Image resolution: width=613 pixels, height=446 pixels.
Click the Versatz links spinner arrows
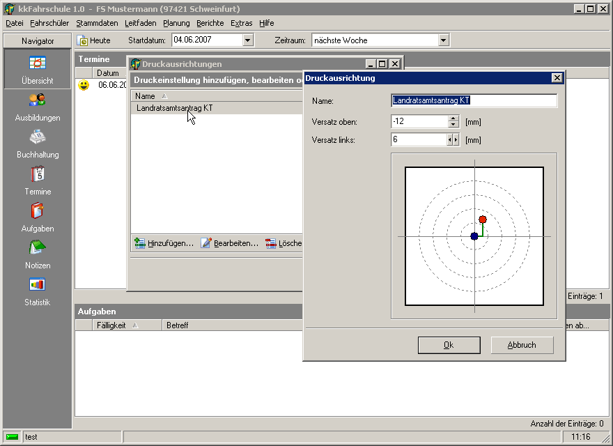(453, 140)
